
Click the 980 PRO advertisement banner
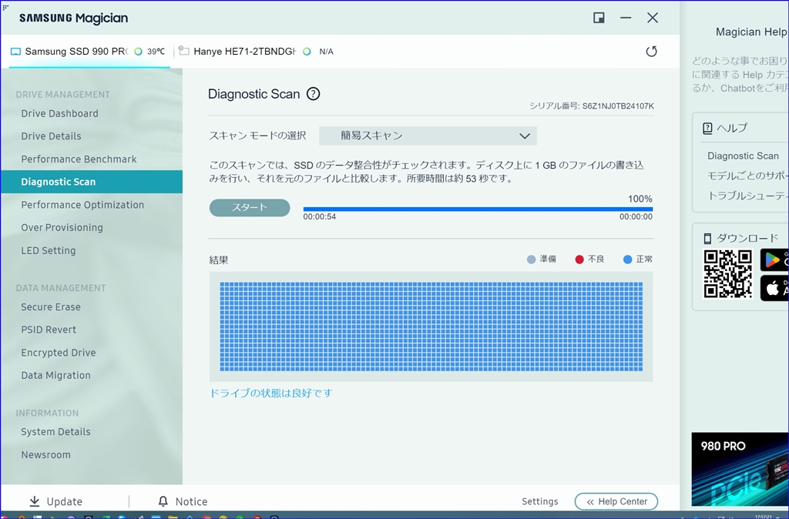click(740, 469)
